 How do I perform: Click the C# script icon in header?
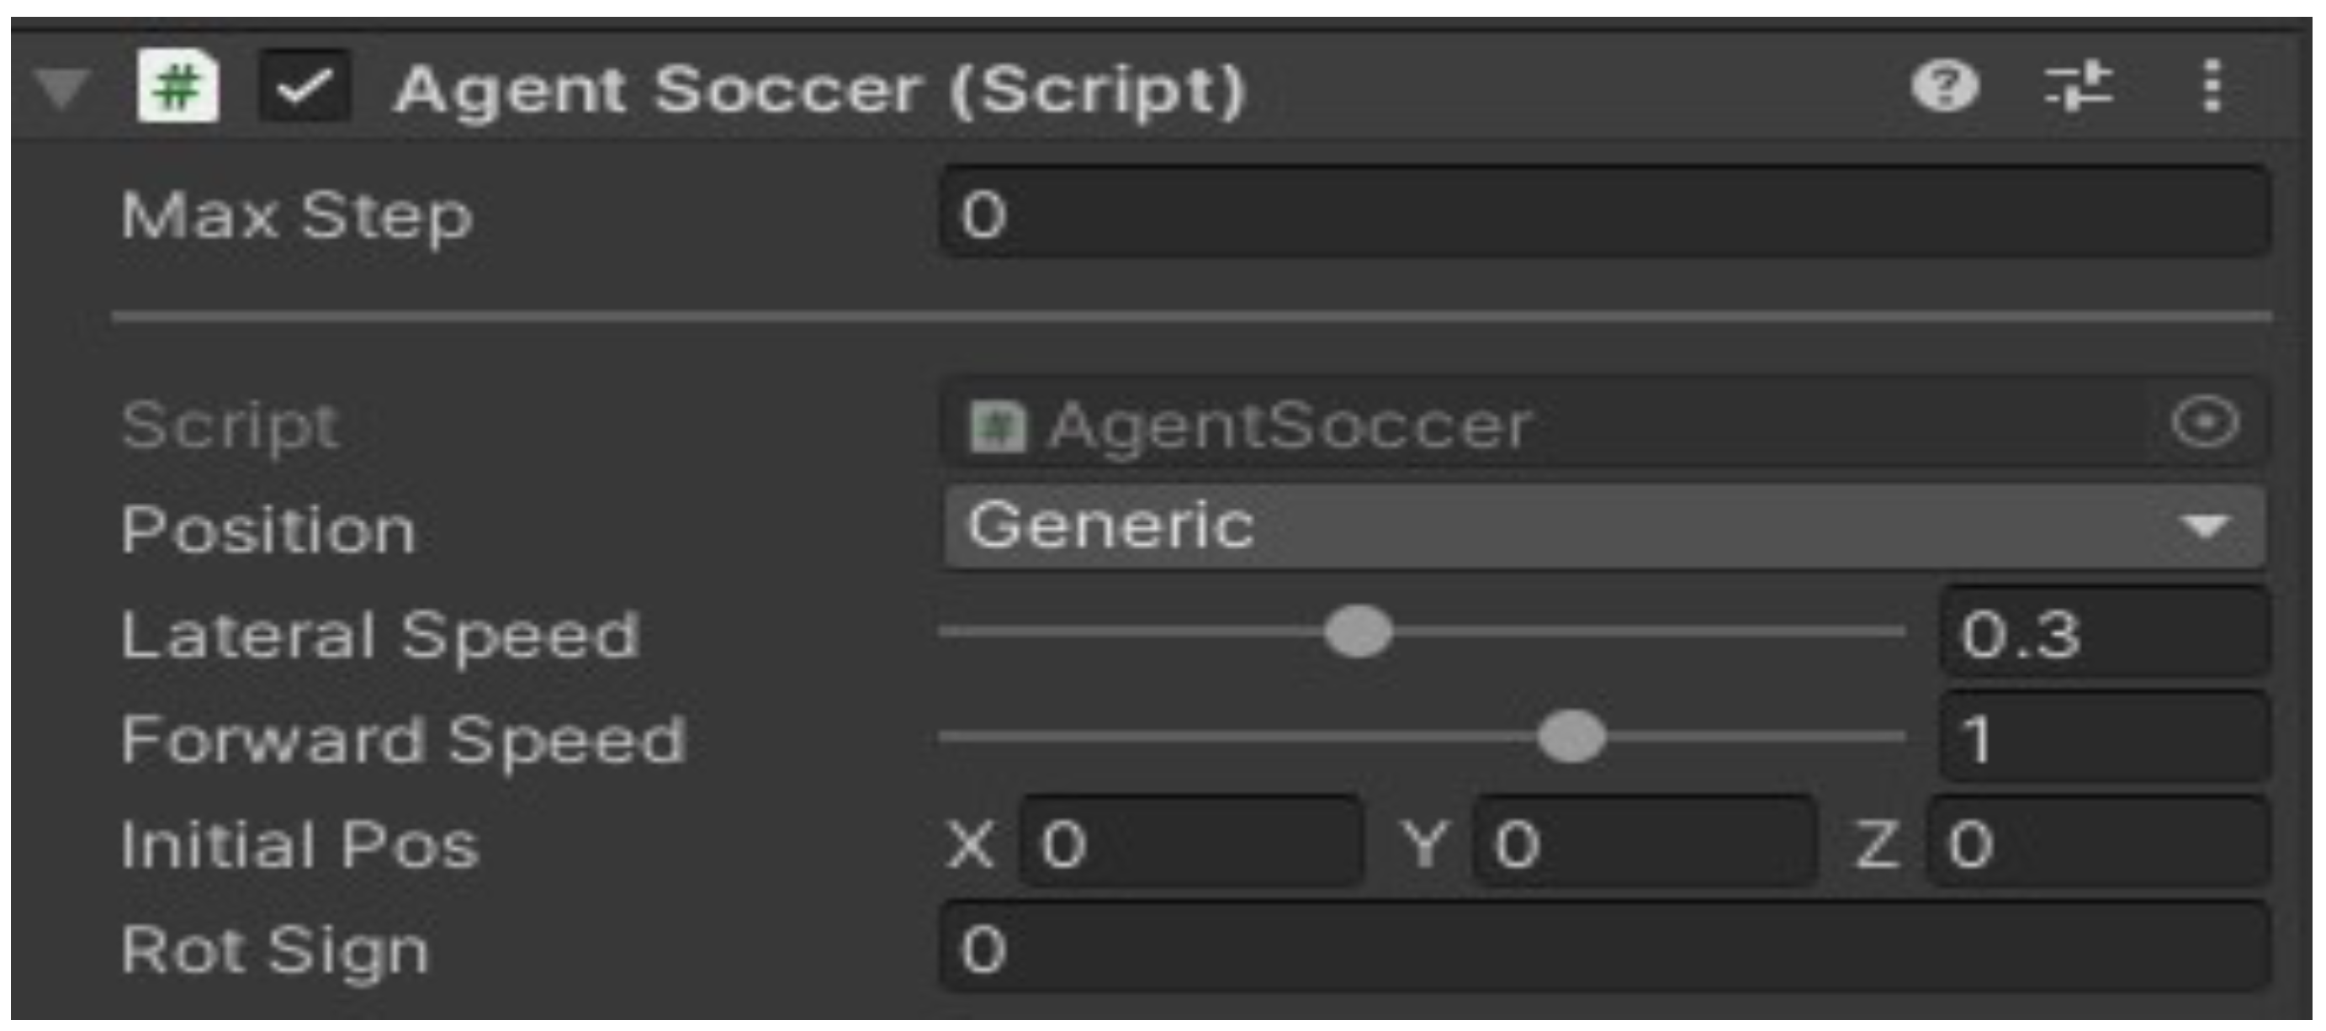[177, 87]
